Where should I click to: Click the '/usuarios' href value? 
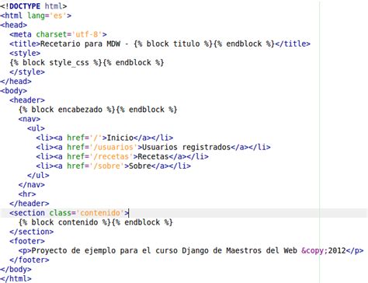pyautogui.click(x=113, y=147)
